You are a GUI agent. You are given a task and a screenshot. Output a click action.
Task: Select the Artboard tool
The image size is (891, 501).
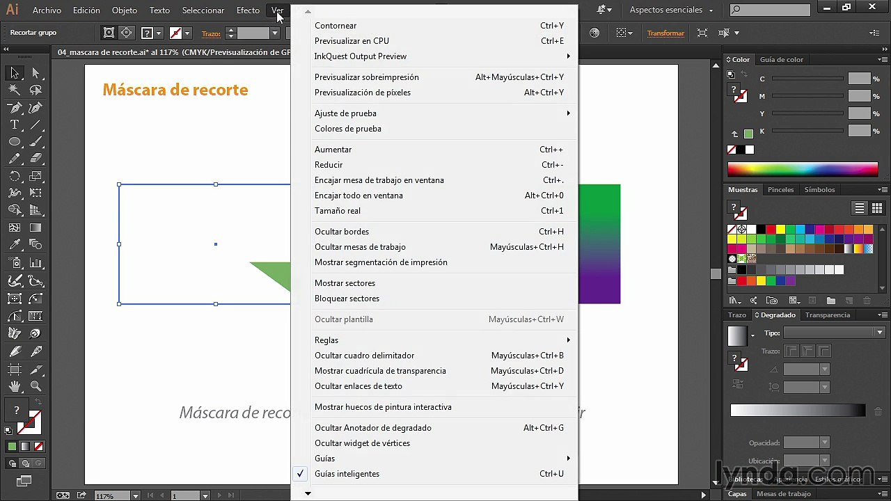[15, 369]
